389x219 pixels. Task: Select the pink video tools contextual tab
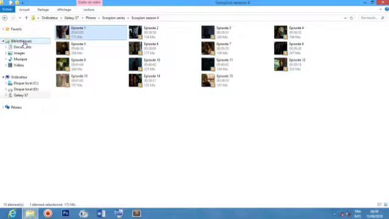pos(89,2)
